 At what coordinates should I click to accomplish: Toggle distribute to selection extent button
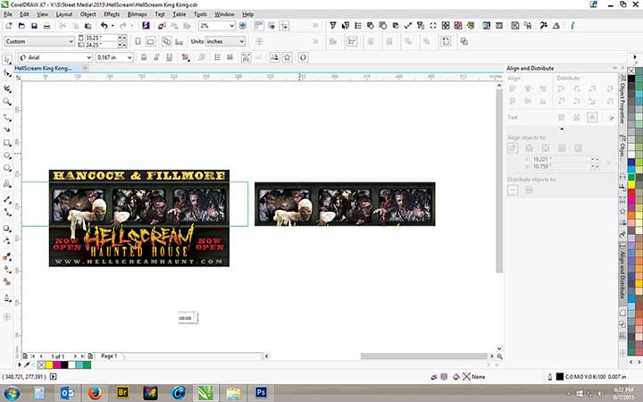[x=513, y=190]
